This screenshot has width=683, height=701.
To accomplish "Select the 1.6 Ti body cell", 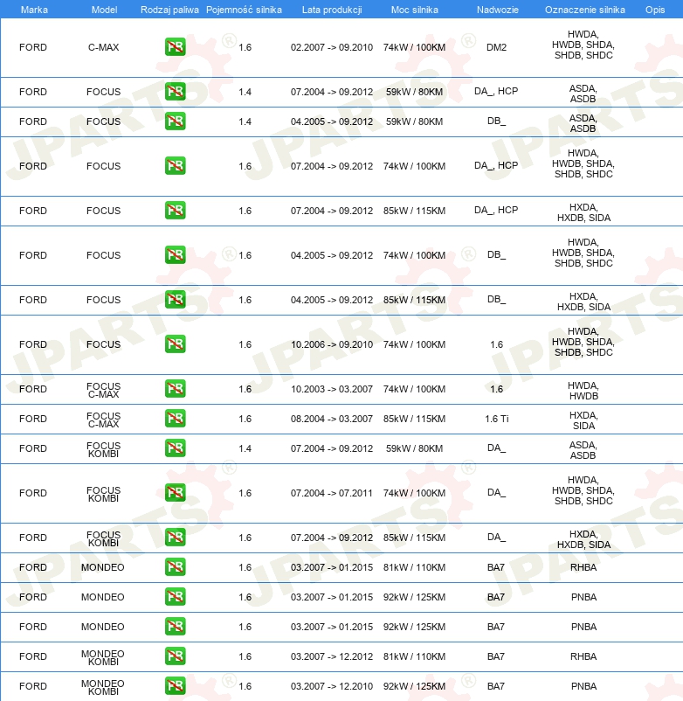I will pyautogui.click(x=497, y=419).
